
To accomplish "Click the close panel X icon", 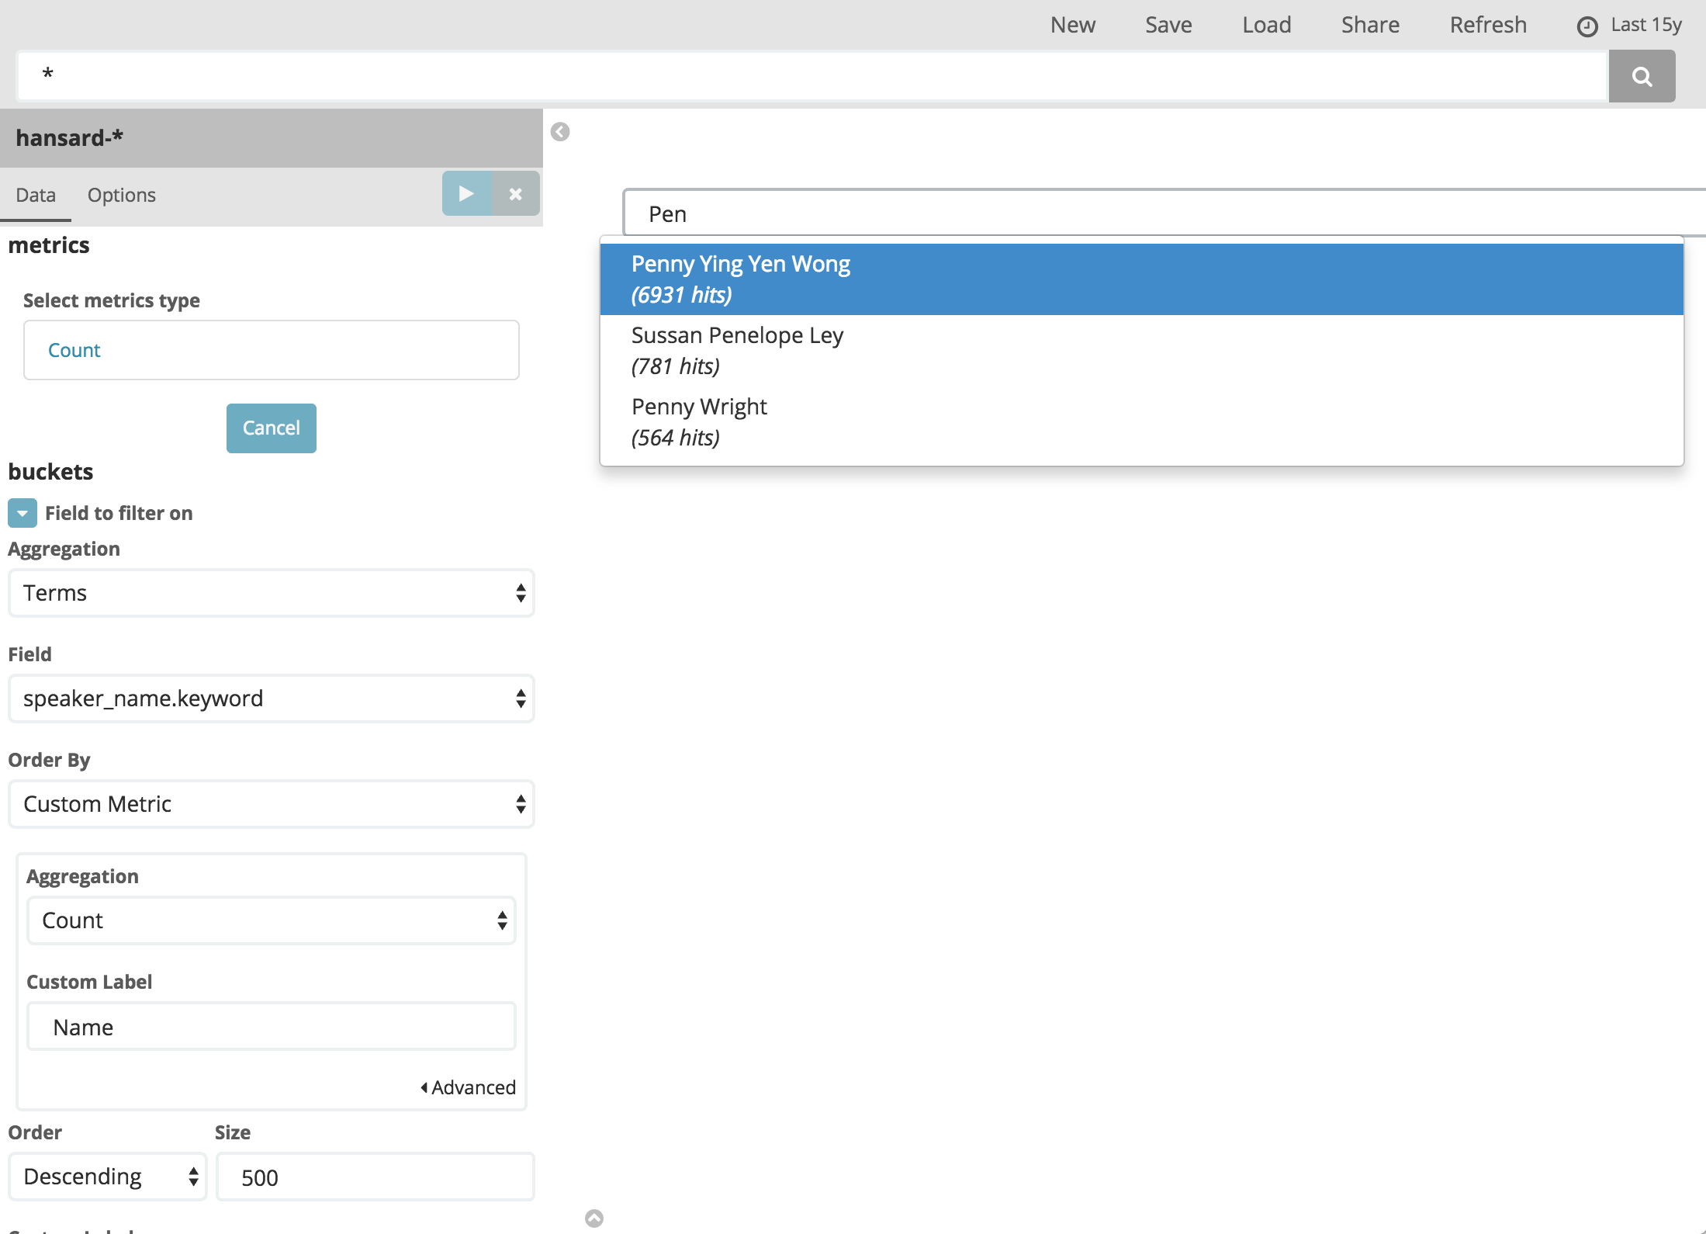I will tap(517, 195).
